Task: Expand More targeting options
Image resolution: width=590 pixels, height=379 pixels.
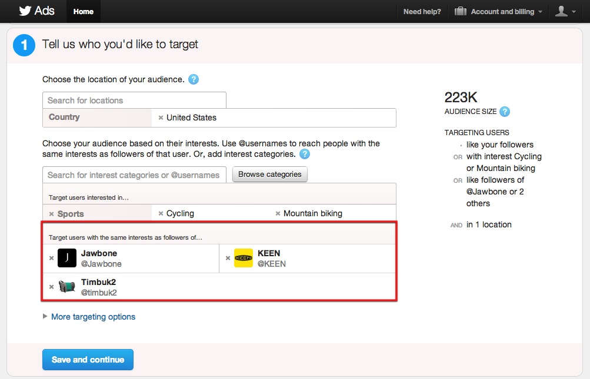Action: [89, 317]
